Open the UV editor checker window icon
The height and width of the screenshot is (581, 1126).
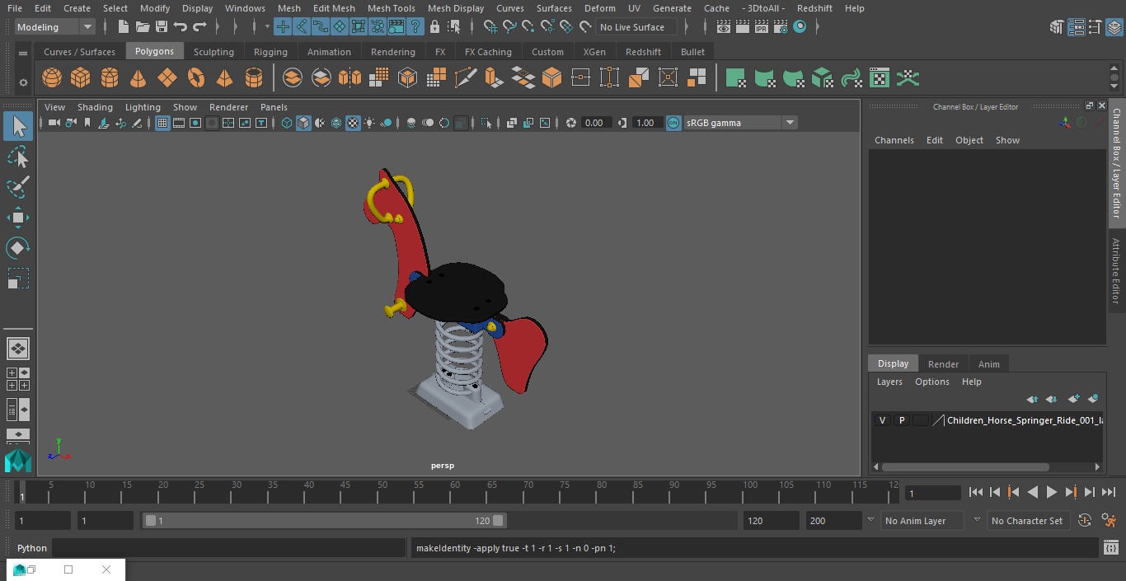tap(880, 78)
